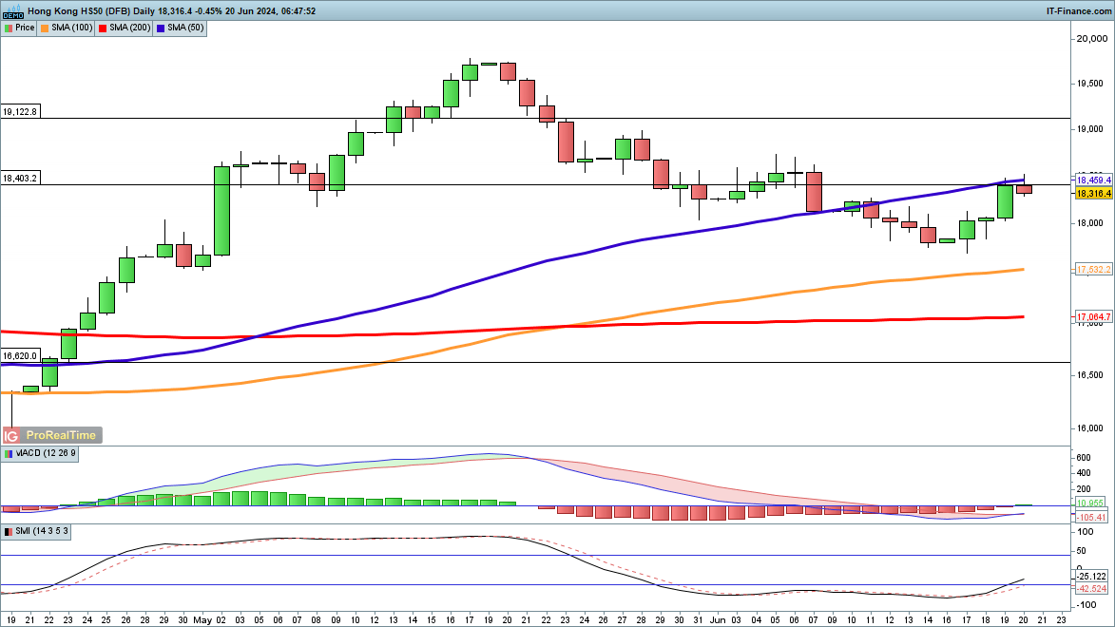Click the DEMO chart icon in title bar

[11, 11]
